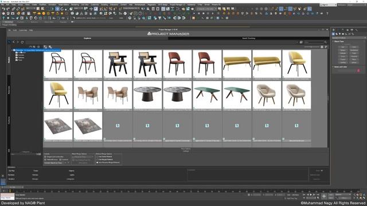Viewport: 367px width, 206px height.
Task: Click the Box primitive button
Action: pyautogui.click(x=343, y=47)
